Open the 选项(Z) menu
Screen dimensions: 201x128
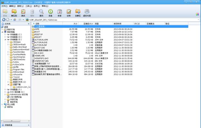click(37, 6)
